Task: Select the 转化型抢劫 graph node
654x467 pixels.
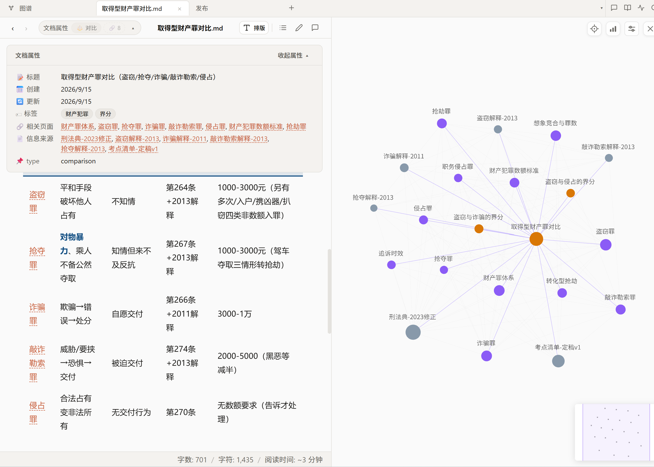Action: point(562,293)
